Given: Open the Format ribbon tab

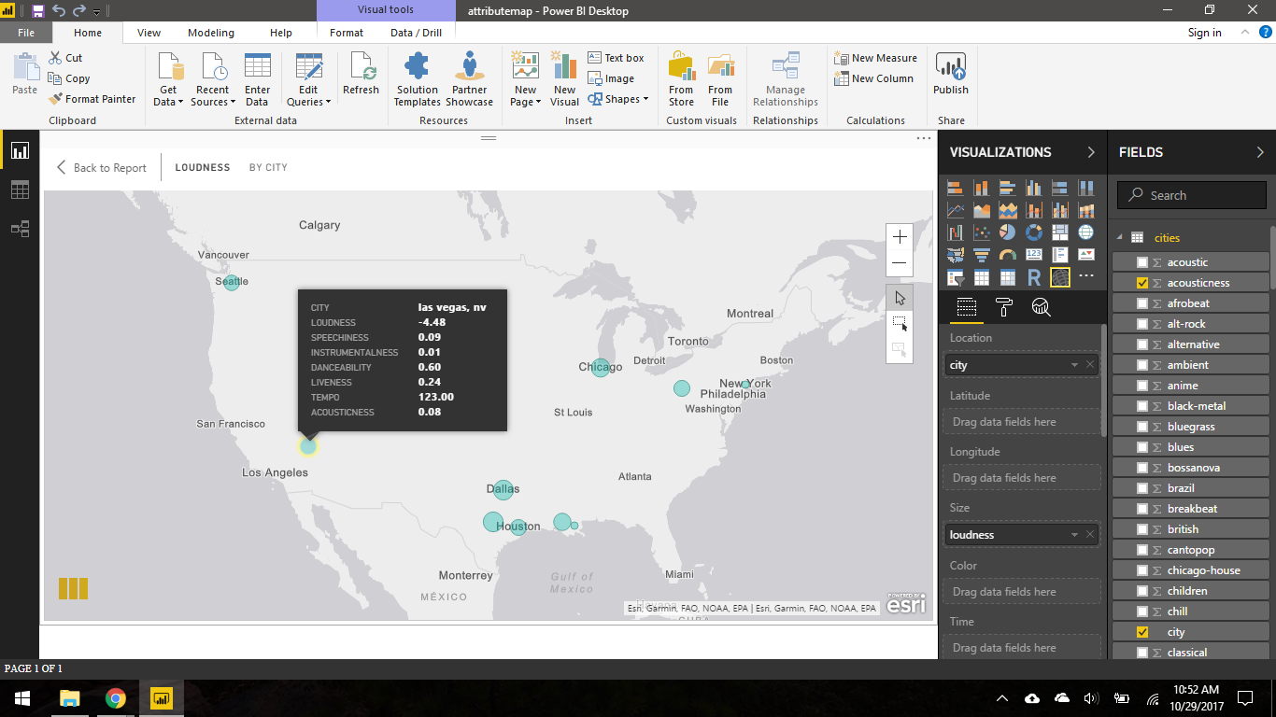Looking at the screenshot, I should 347,33.
